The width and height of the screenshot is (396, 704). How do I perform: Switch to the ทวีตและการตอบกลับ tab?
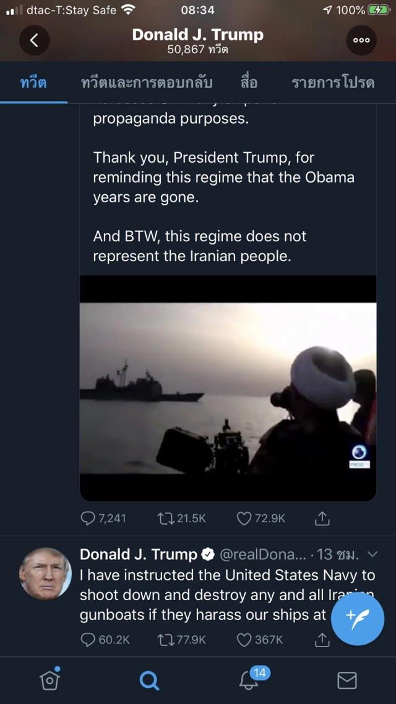coord(147,83)
